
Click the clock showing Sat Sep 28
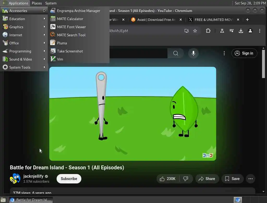[x=250, y=3]
